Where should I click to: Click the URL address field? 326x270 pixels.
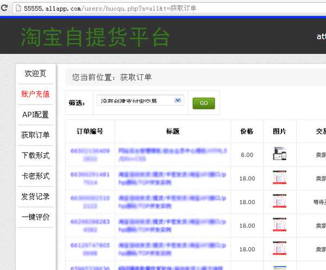coord(171,8)
